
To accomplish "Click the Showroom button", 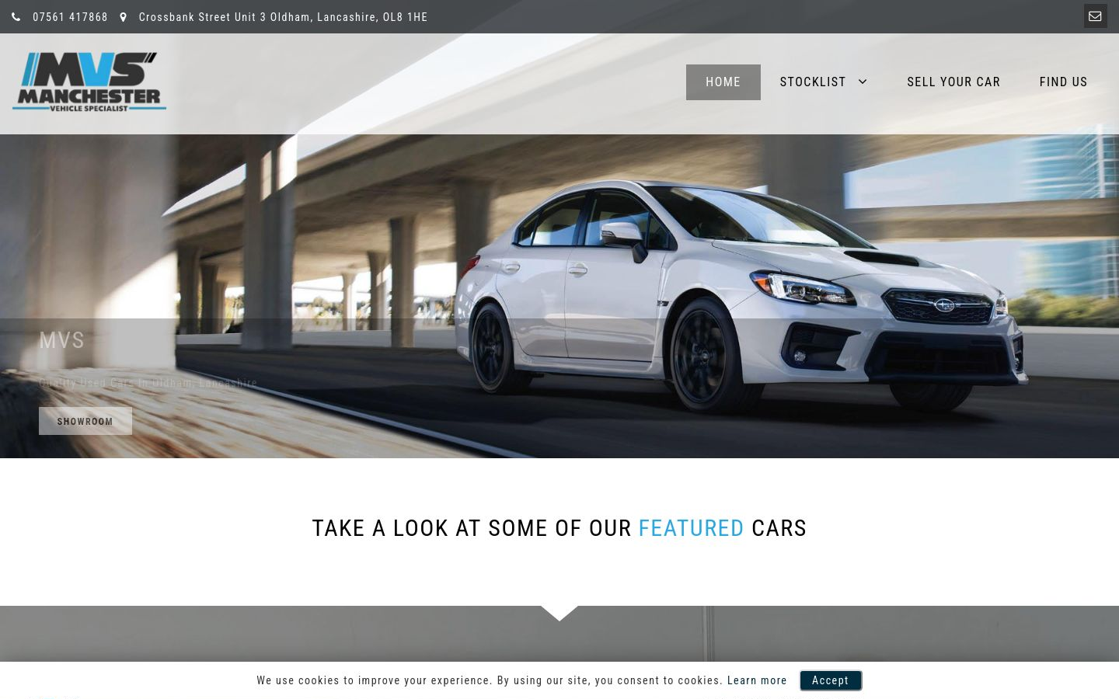I will point(85,421).
